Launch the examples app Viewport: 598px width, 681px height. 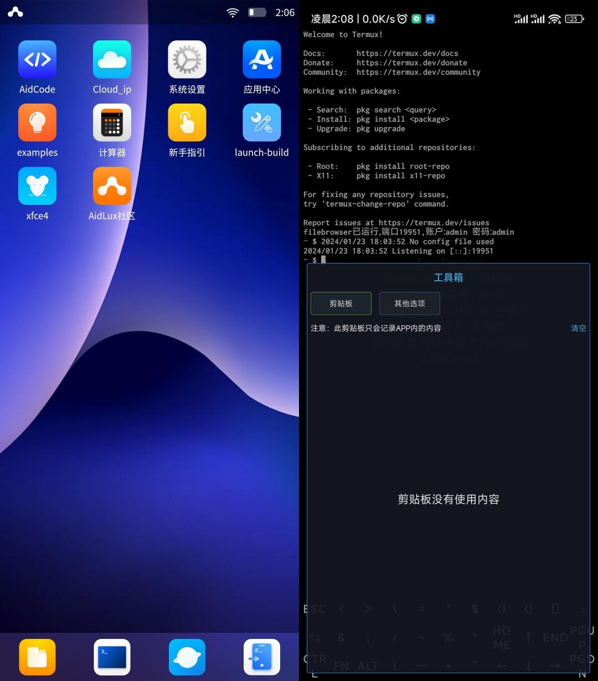37,122
